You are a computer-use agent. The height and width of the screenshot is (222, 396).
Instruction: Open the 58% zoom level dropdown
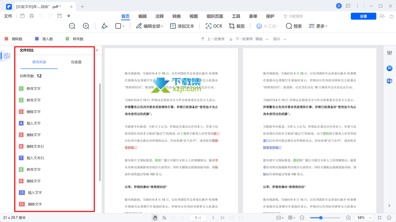point(364,218)
